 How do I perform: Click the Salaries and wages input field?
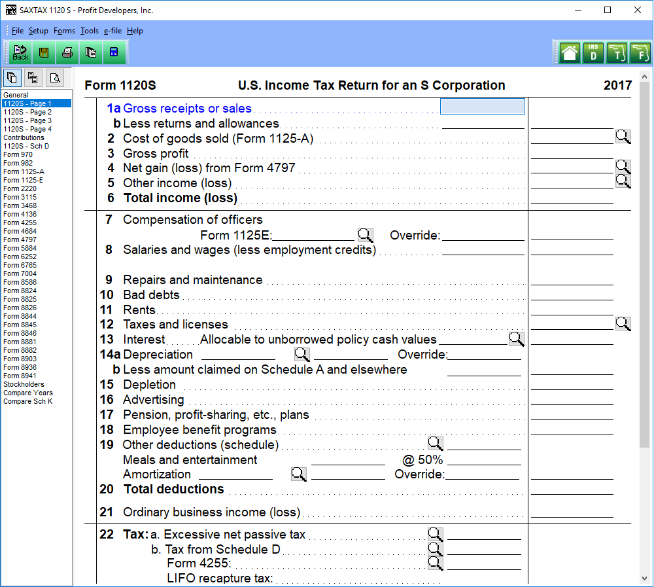(x=483, y=250)
